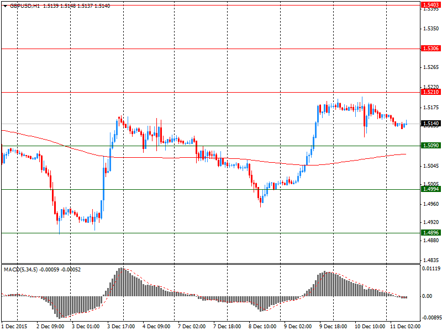Click the 10 Dec 10:00 time label
Viewport: 442px width, 331px height.
click(x=370, y=327)
